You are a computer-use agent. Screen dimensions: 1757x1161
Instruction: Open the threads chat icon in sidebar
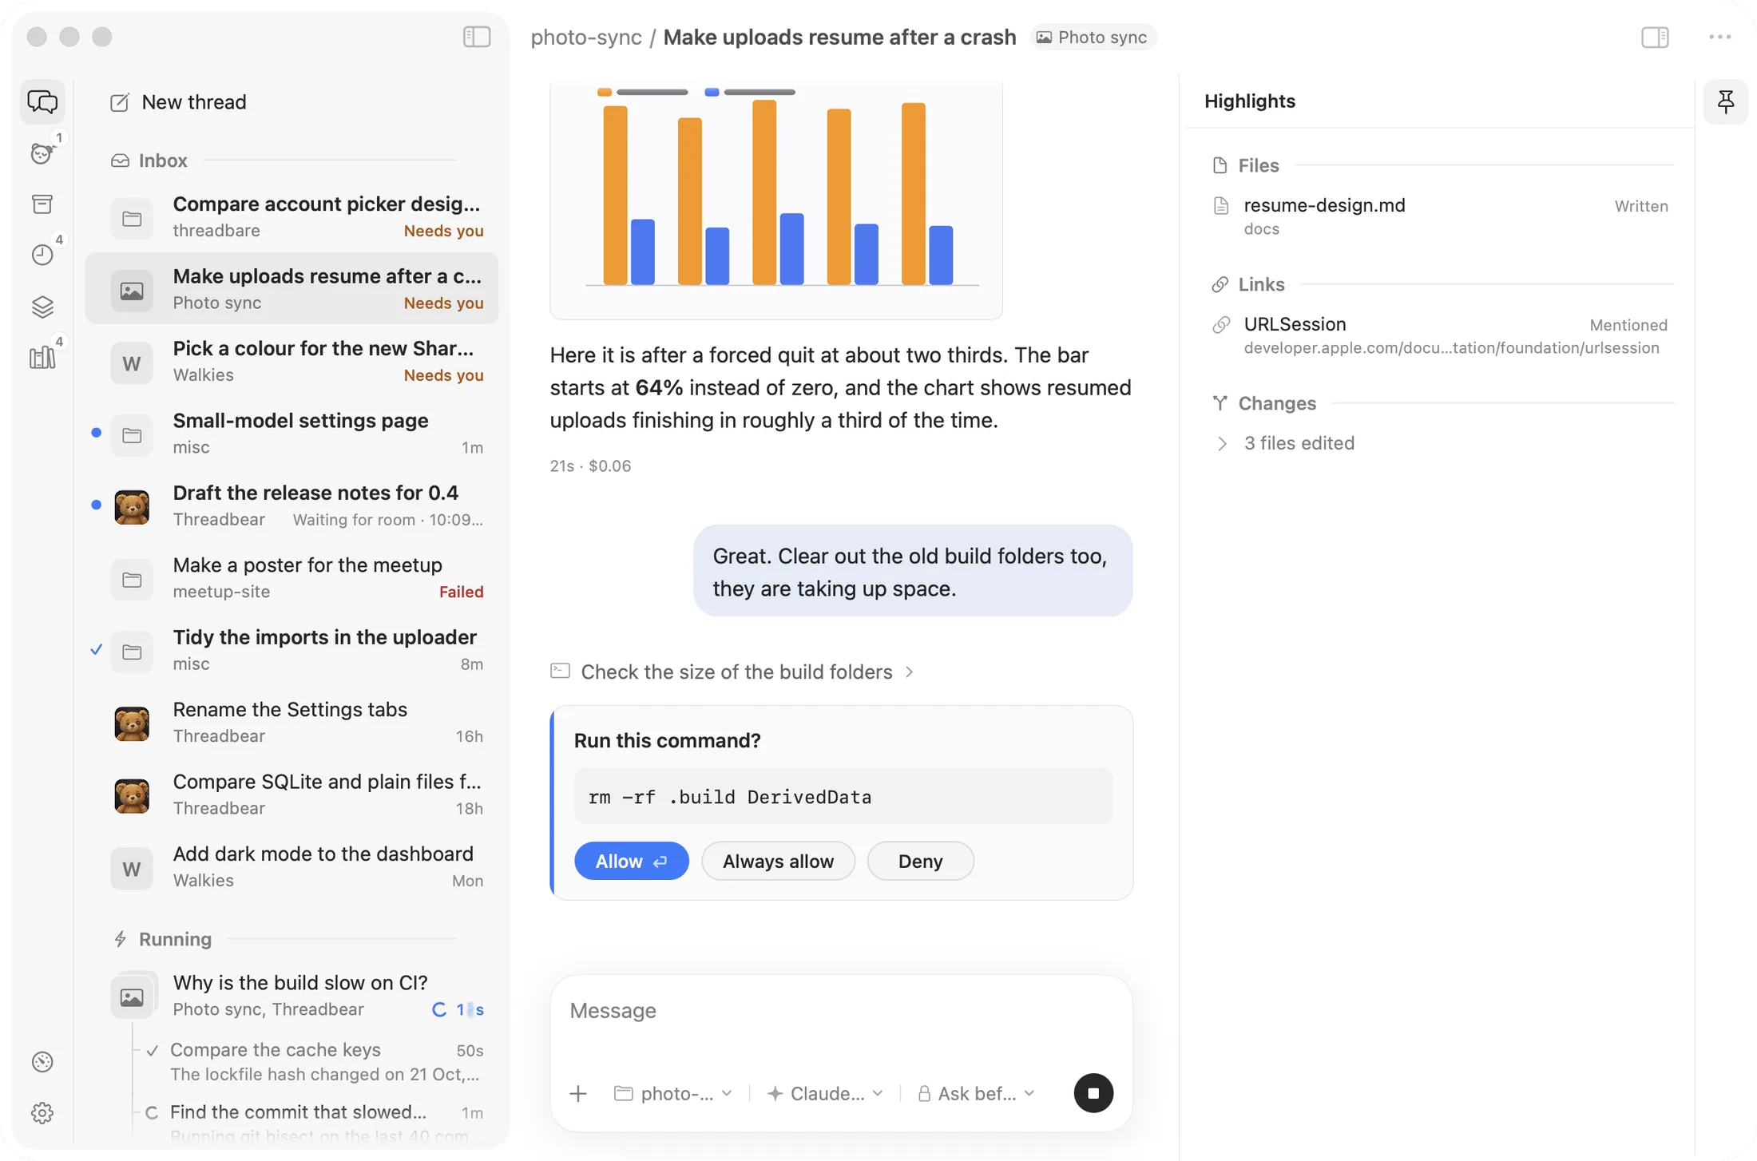[x=42, y=102]
